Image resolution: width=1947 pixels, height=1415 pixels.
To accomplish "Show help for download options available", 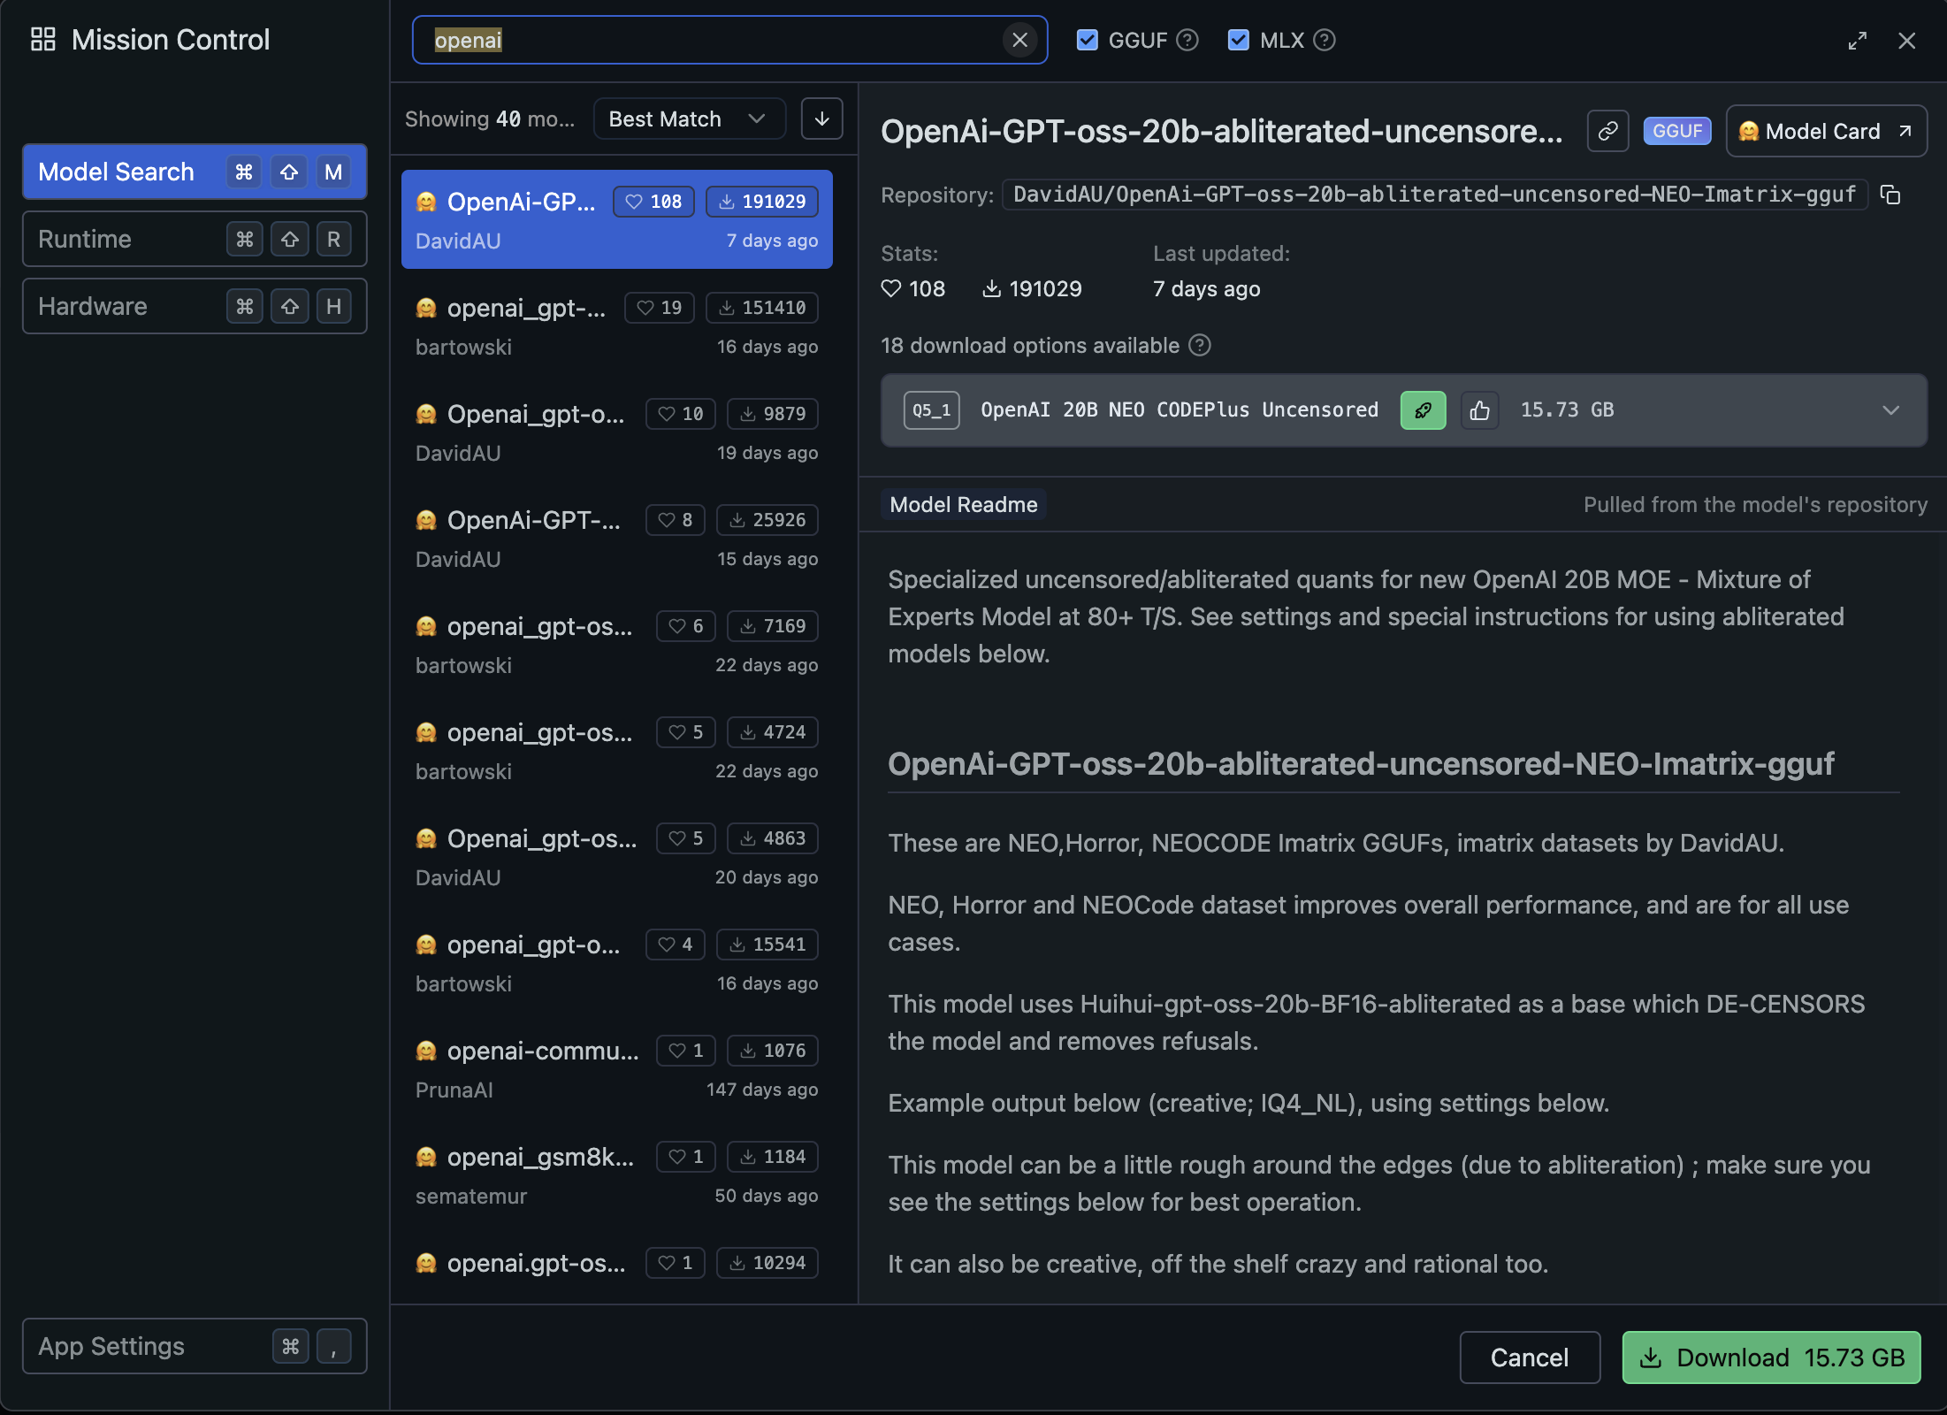I will 1199,345.
